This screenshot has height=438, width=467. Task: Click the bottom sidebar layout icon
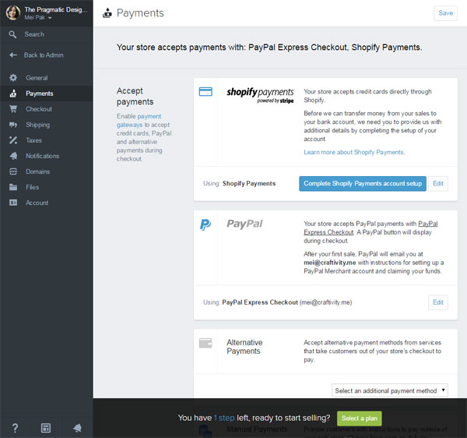(x=46, y=428)
